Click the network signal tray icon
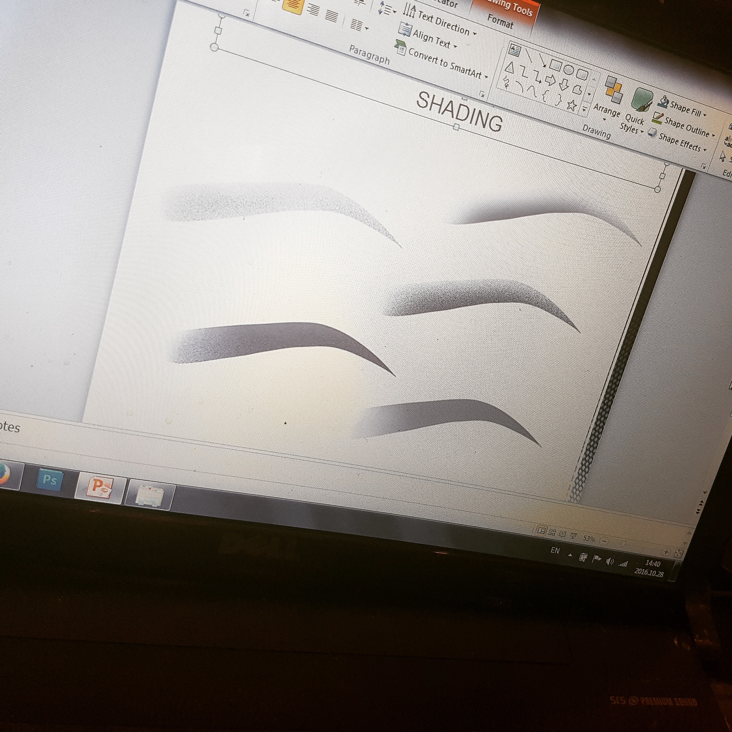732x732 pixels. 623,564
